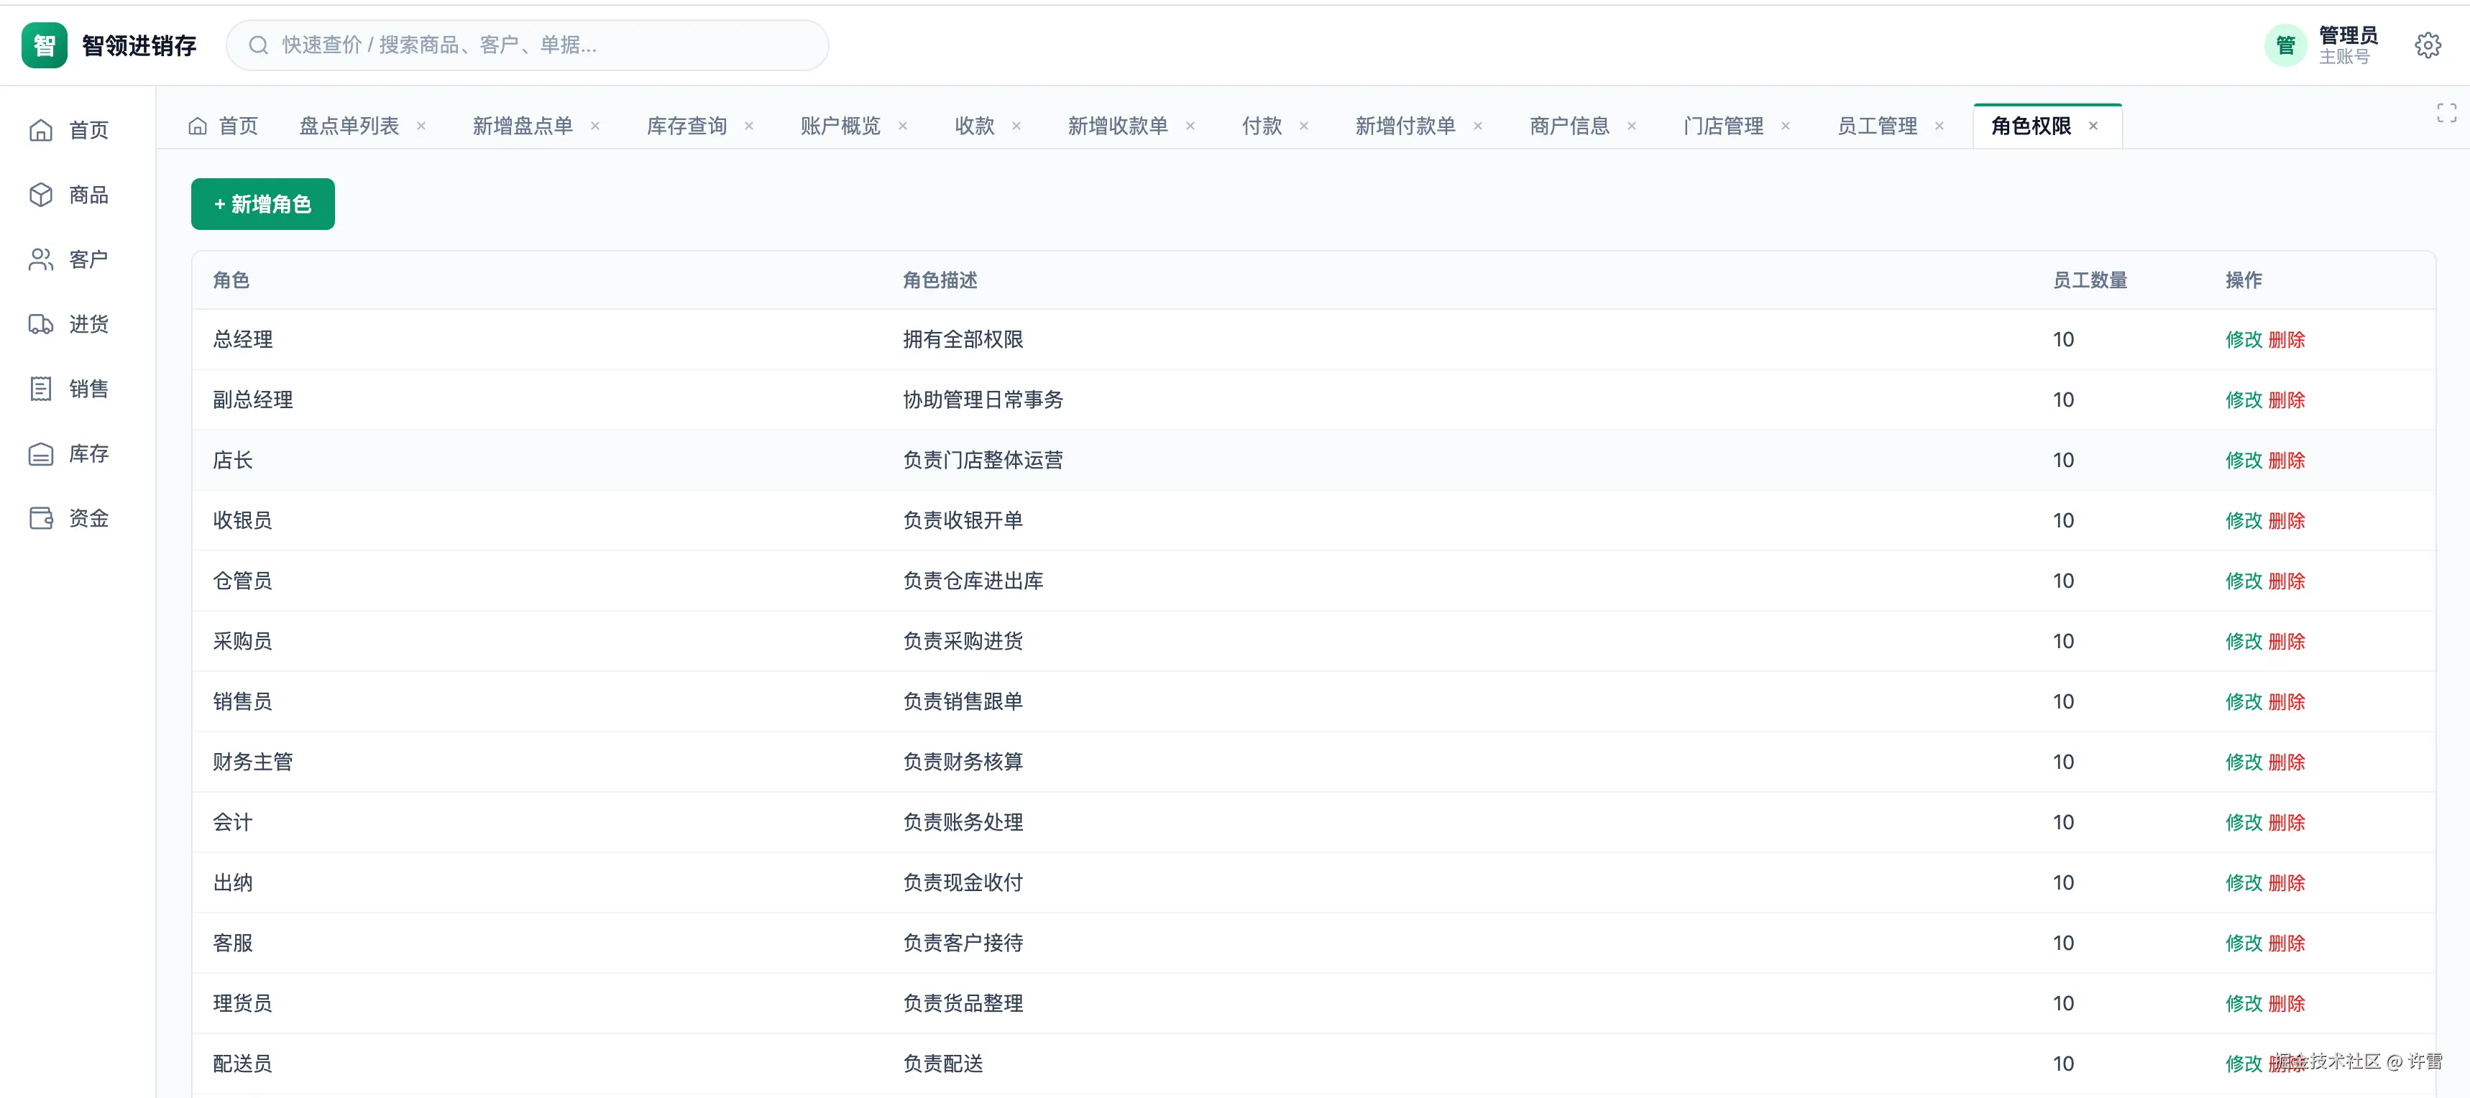Switch to the 门店管理 tab
The image size is (2470, 1098).
pyautogui.click(x=1723, y=126)
